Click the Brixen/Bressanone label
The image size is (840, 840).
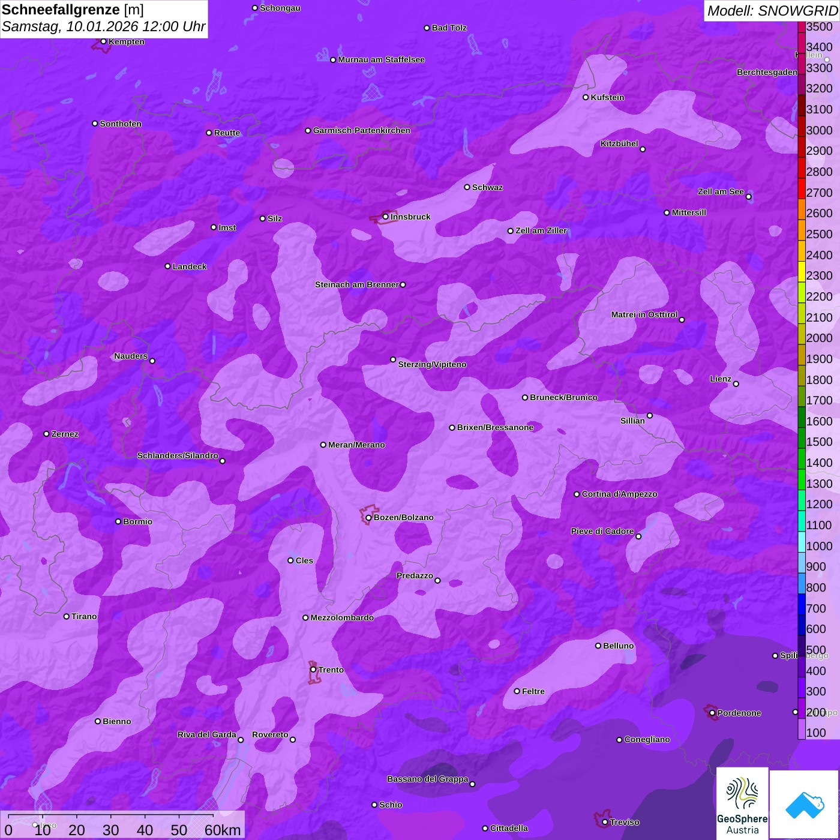495,427
